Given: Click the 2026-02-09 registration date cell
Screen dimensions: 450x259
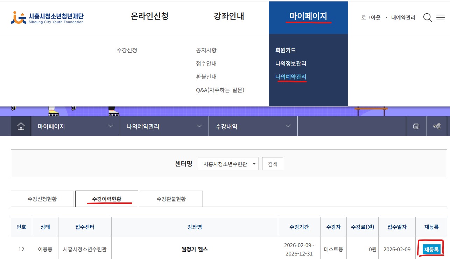Looking at the screenshot, I should pos(397,249).
